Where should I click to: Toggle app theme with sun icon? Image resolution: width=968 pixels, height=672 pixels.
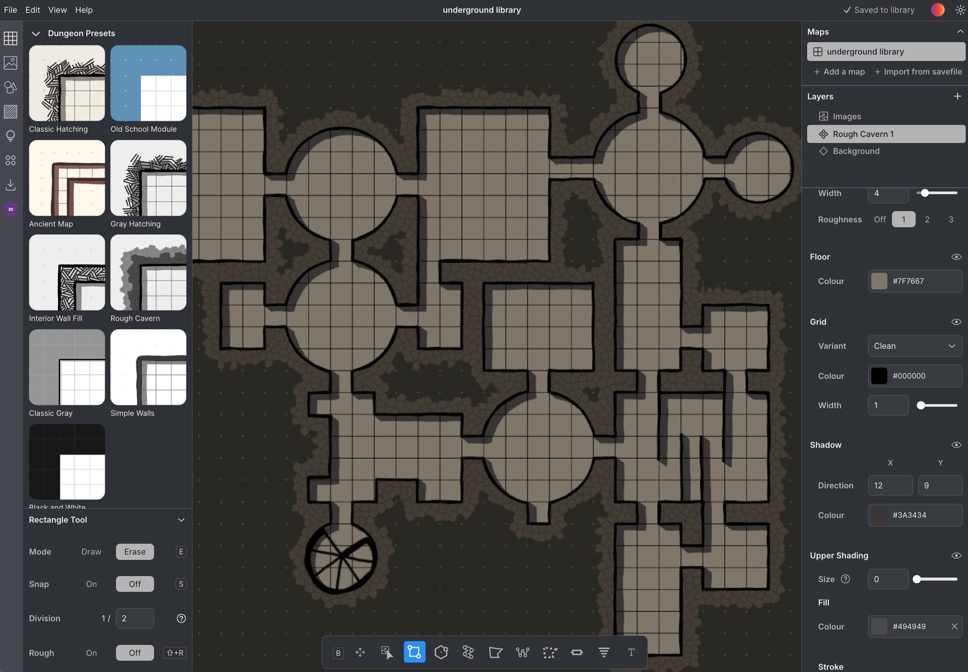[960, 10]
